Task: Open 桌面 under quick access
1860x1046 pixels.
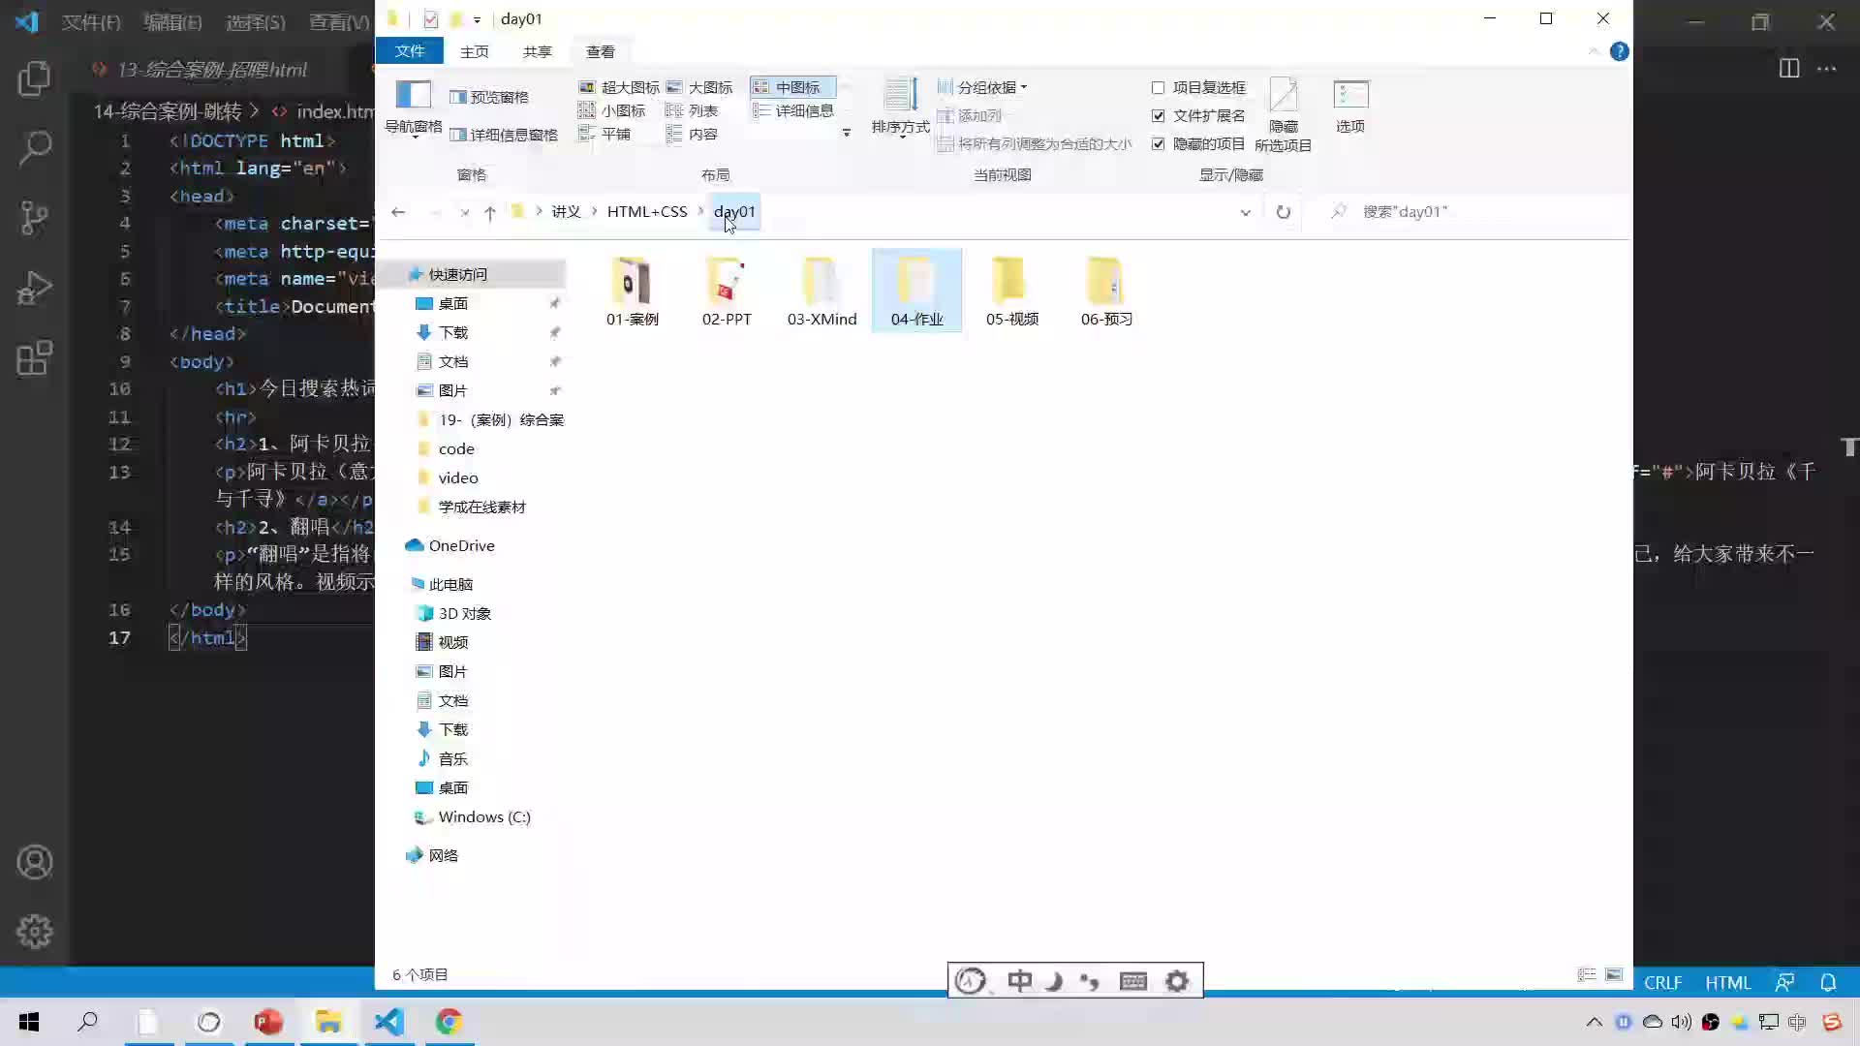Action: [452, 303]
